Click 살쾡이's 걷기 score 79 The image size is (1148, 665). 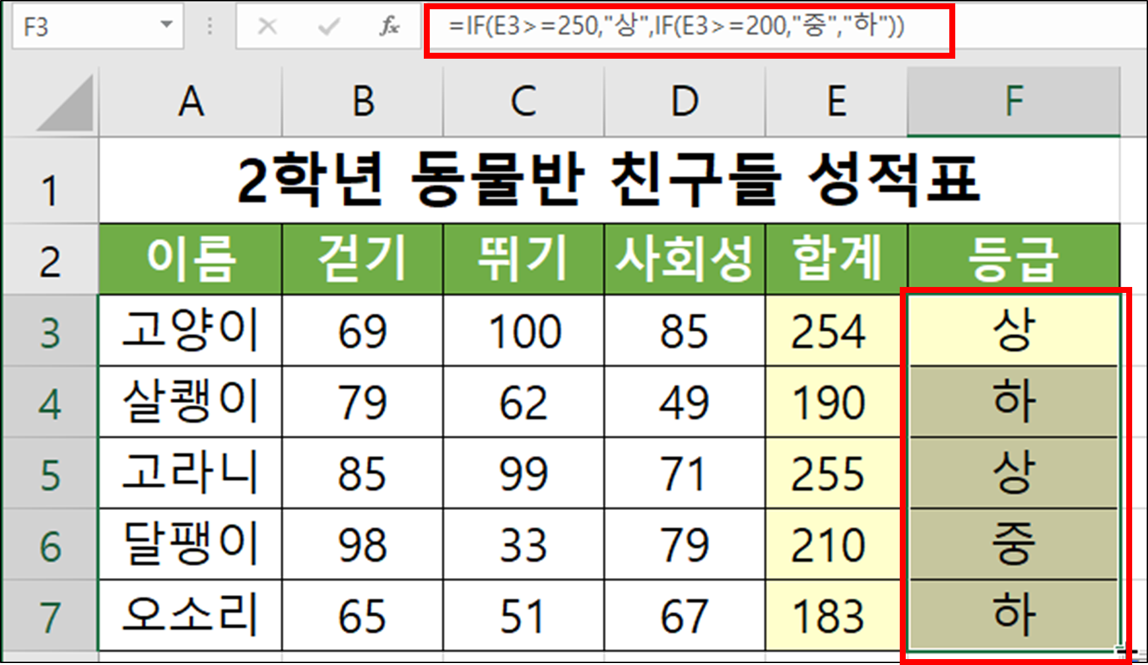coord(362,402)
